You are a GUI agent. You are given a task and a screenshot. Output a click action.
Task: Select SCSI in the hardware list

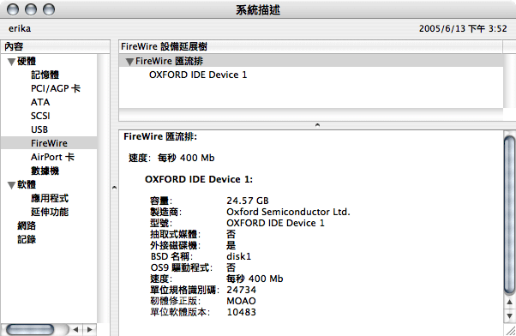40,116
